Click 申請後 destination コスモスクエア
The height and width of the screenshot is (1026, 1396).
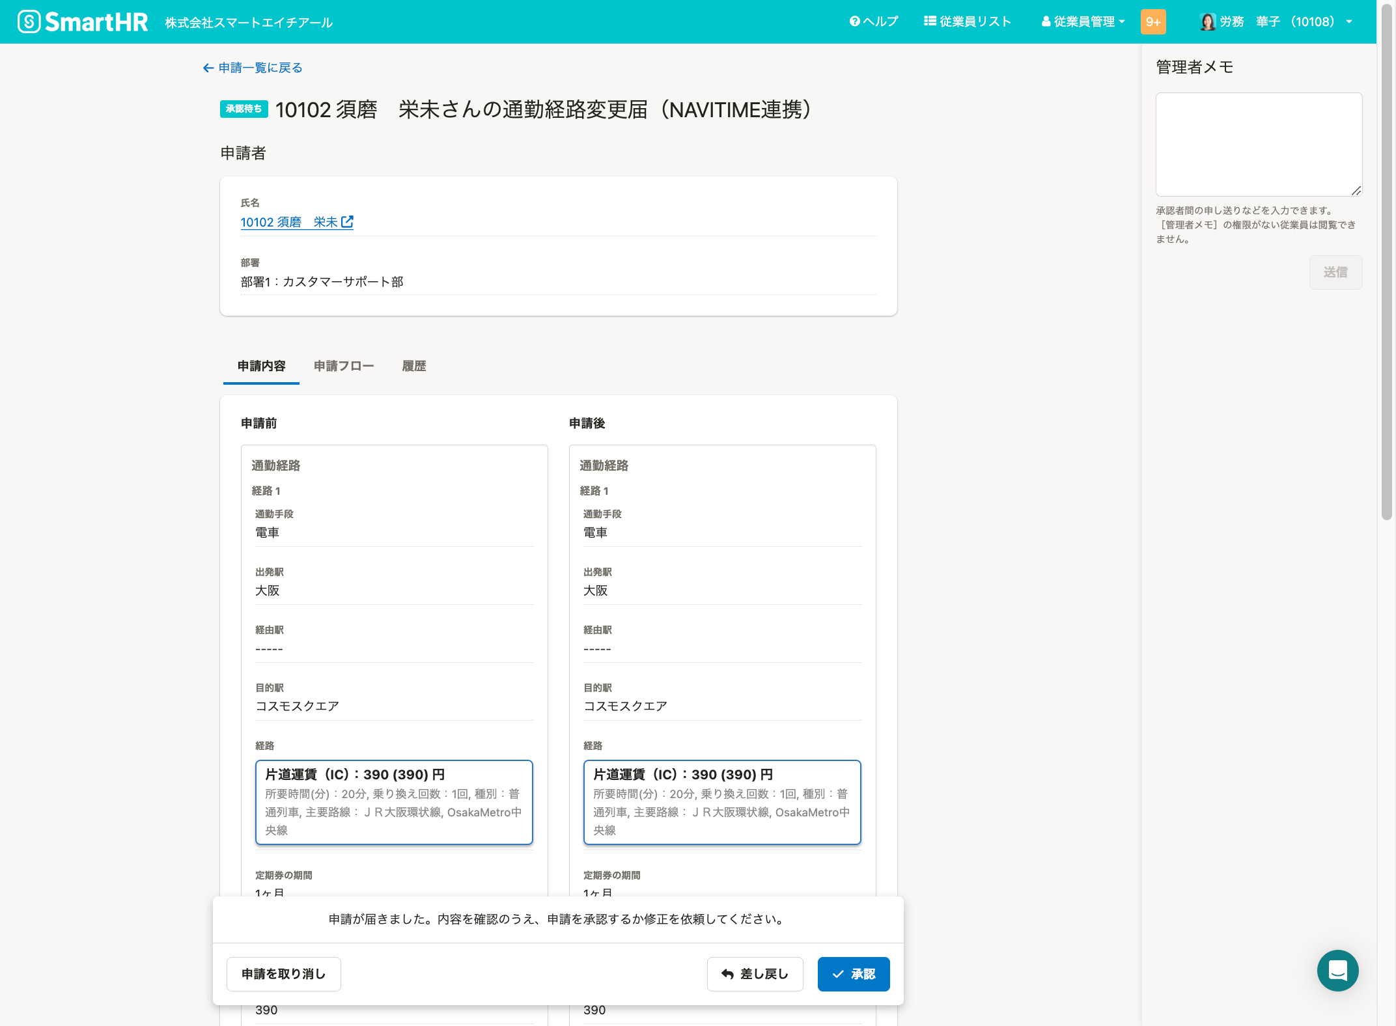625,706
